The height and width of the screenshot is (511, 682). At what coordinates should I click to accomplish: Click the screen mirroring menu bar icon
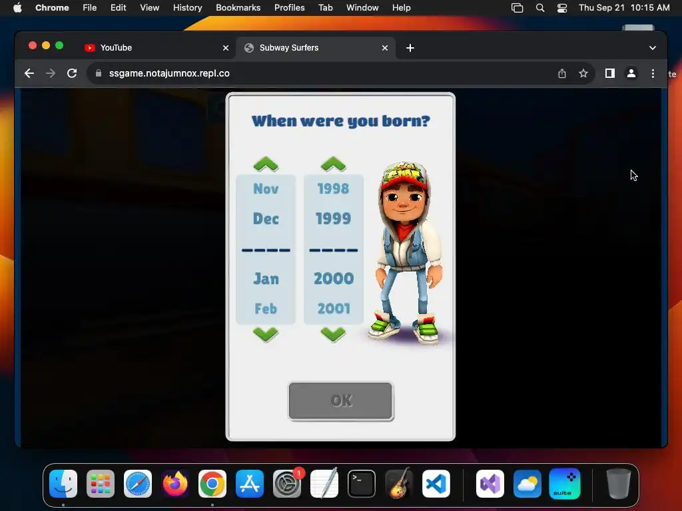click(x=517, y=8)
